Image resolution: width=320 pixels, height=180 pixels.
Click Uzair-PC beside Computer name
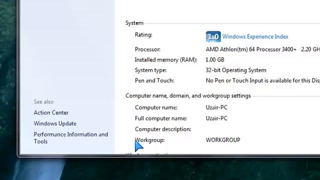[216, 107]
